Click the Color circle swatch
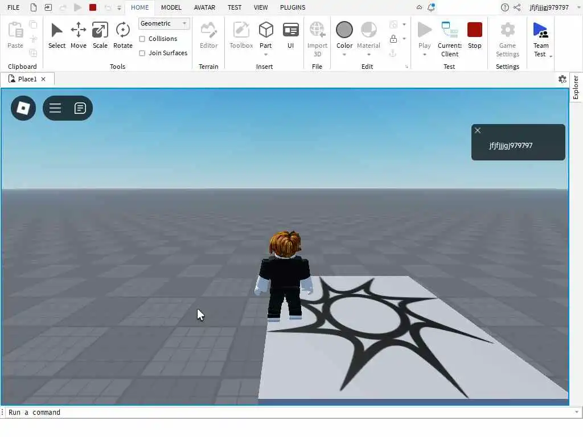Image resolution: width=583 pixels, height=437 pixels. [x=344, y=30]
